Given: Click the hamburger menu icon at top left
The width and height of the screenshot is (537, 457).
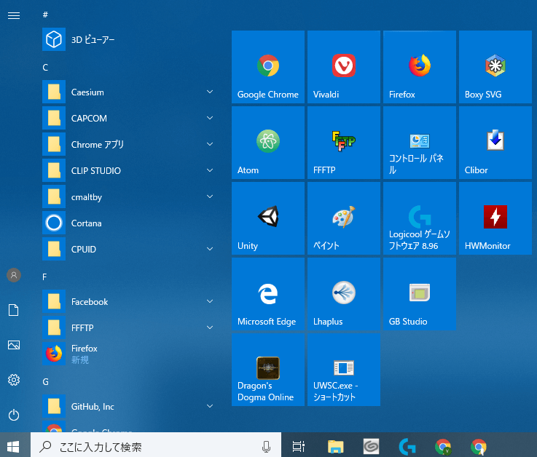Looking at the screenshot, I should point(14,15).
